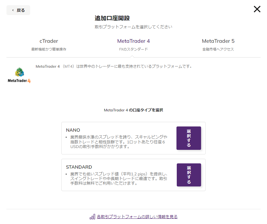Click the STANDARD account type heading

[x=79, y=167]
